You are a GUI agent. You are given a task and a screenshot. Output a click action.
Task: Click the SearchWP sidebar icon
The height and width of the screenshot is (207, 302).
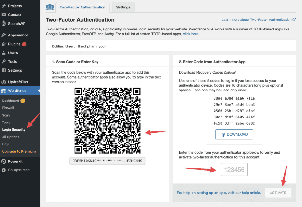click(3, 24)
